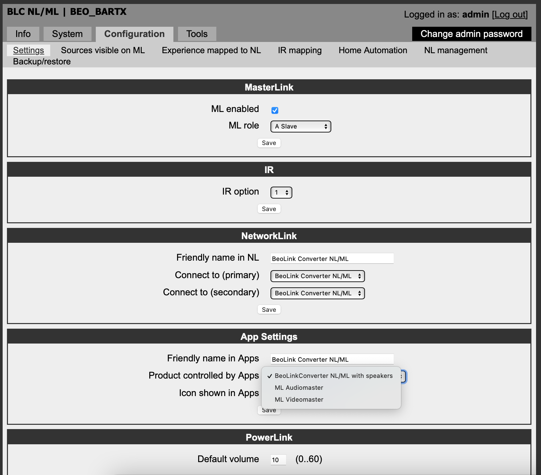Open Connect to (primary) dropdown

click(x=317, y=276)
